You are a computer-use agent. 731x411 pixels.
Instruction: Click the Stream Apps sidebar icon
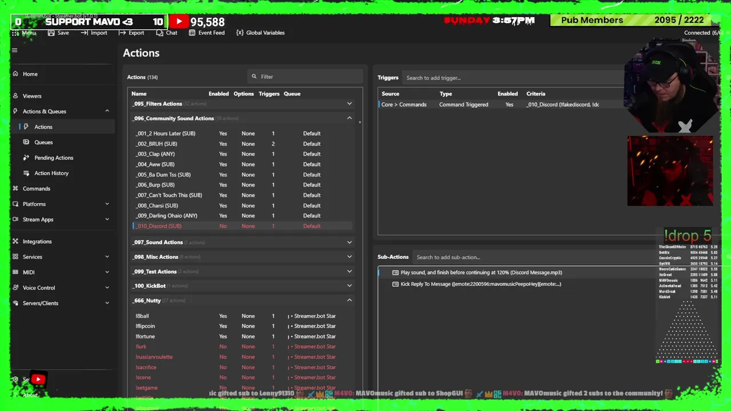(x=15, y=219)
